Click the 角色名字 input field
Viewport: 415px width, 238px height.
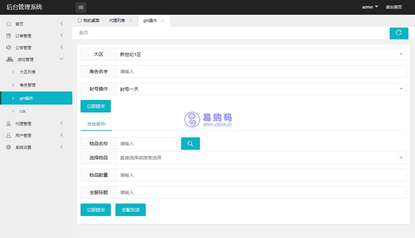tap(261, 71)
